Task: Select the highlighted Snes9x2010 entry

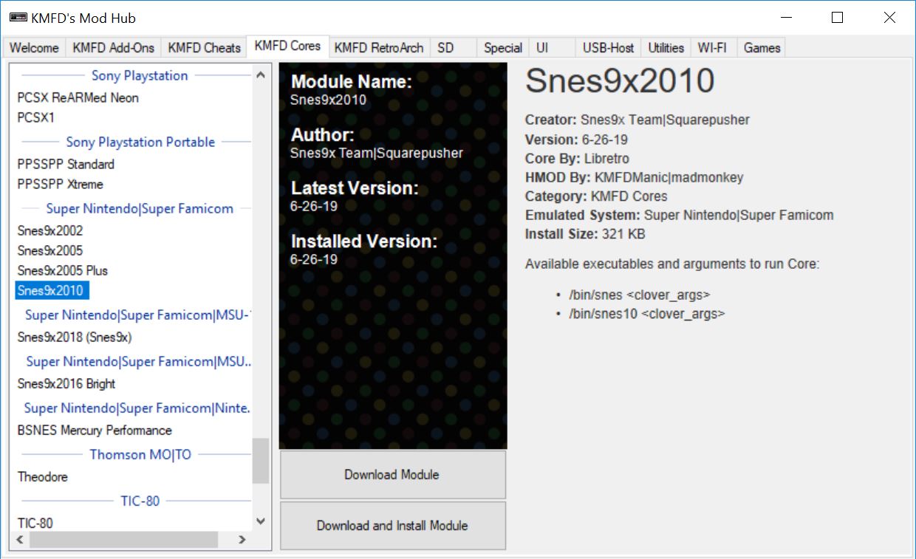Action: 52,290
